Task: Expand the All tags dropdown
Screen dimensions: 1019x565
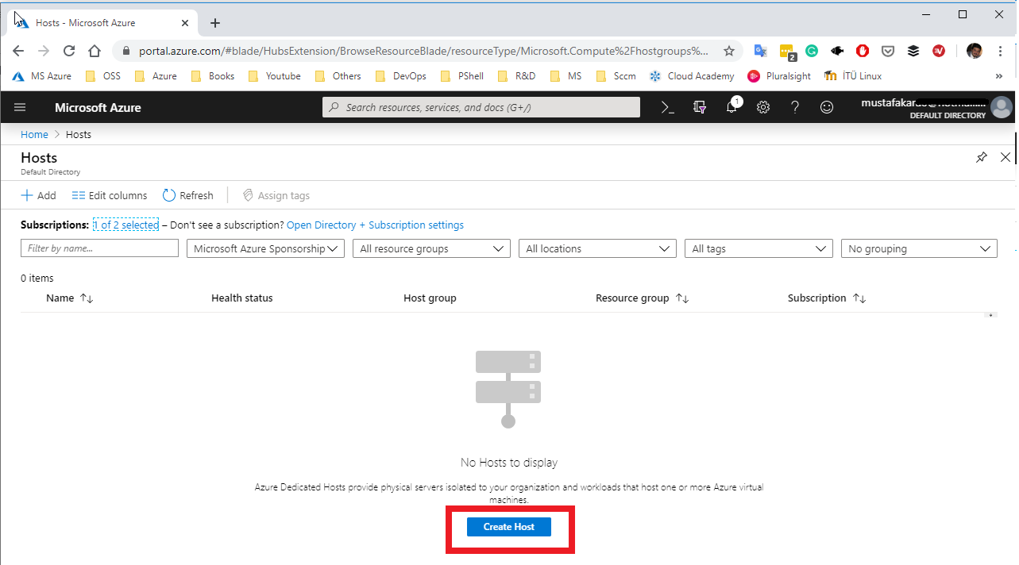Action: pyautogui.click(x=758, y=248)
